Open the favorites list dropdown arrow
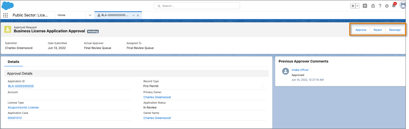 [357, 6]
